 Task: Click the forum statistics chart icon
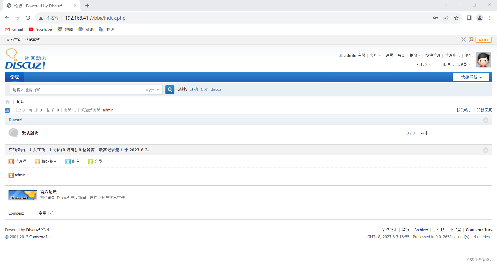pos(7,110)
